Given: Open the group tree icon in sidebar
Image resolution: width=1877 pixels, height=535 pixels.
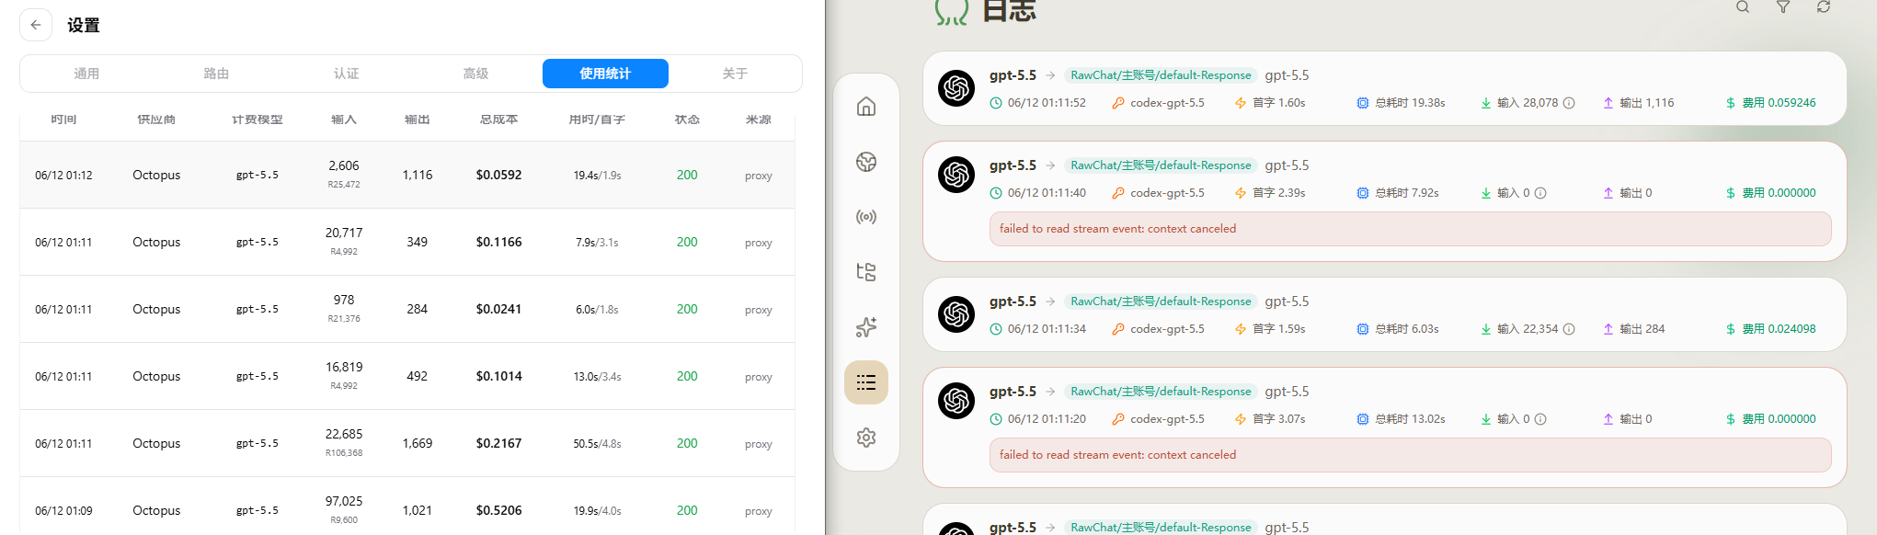Looking at the screenshot, I should [x=866, y=272].
